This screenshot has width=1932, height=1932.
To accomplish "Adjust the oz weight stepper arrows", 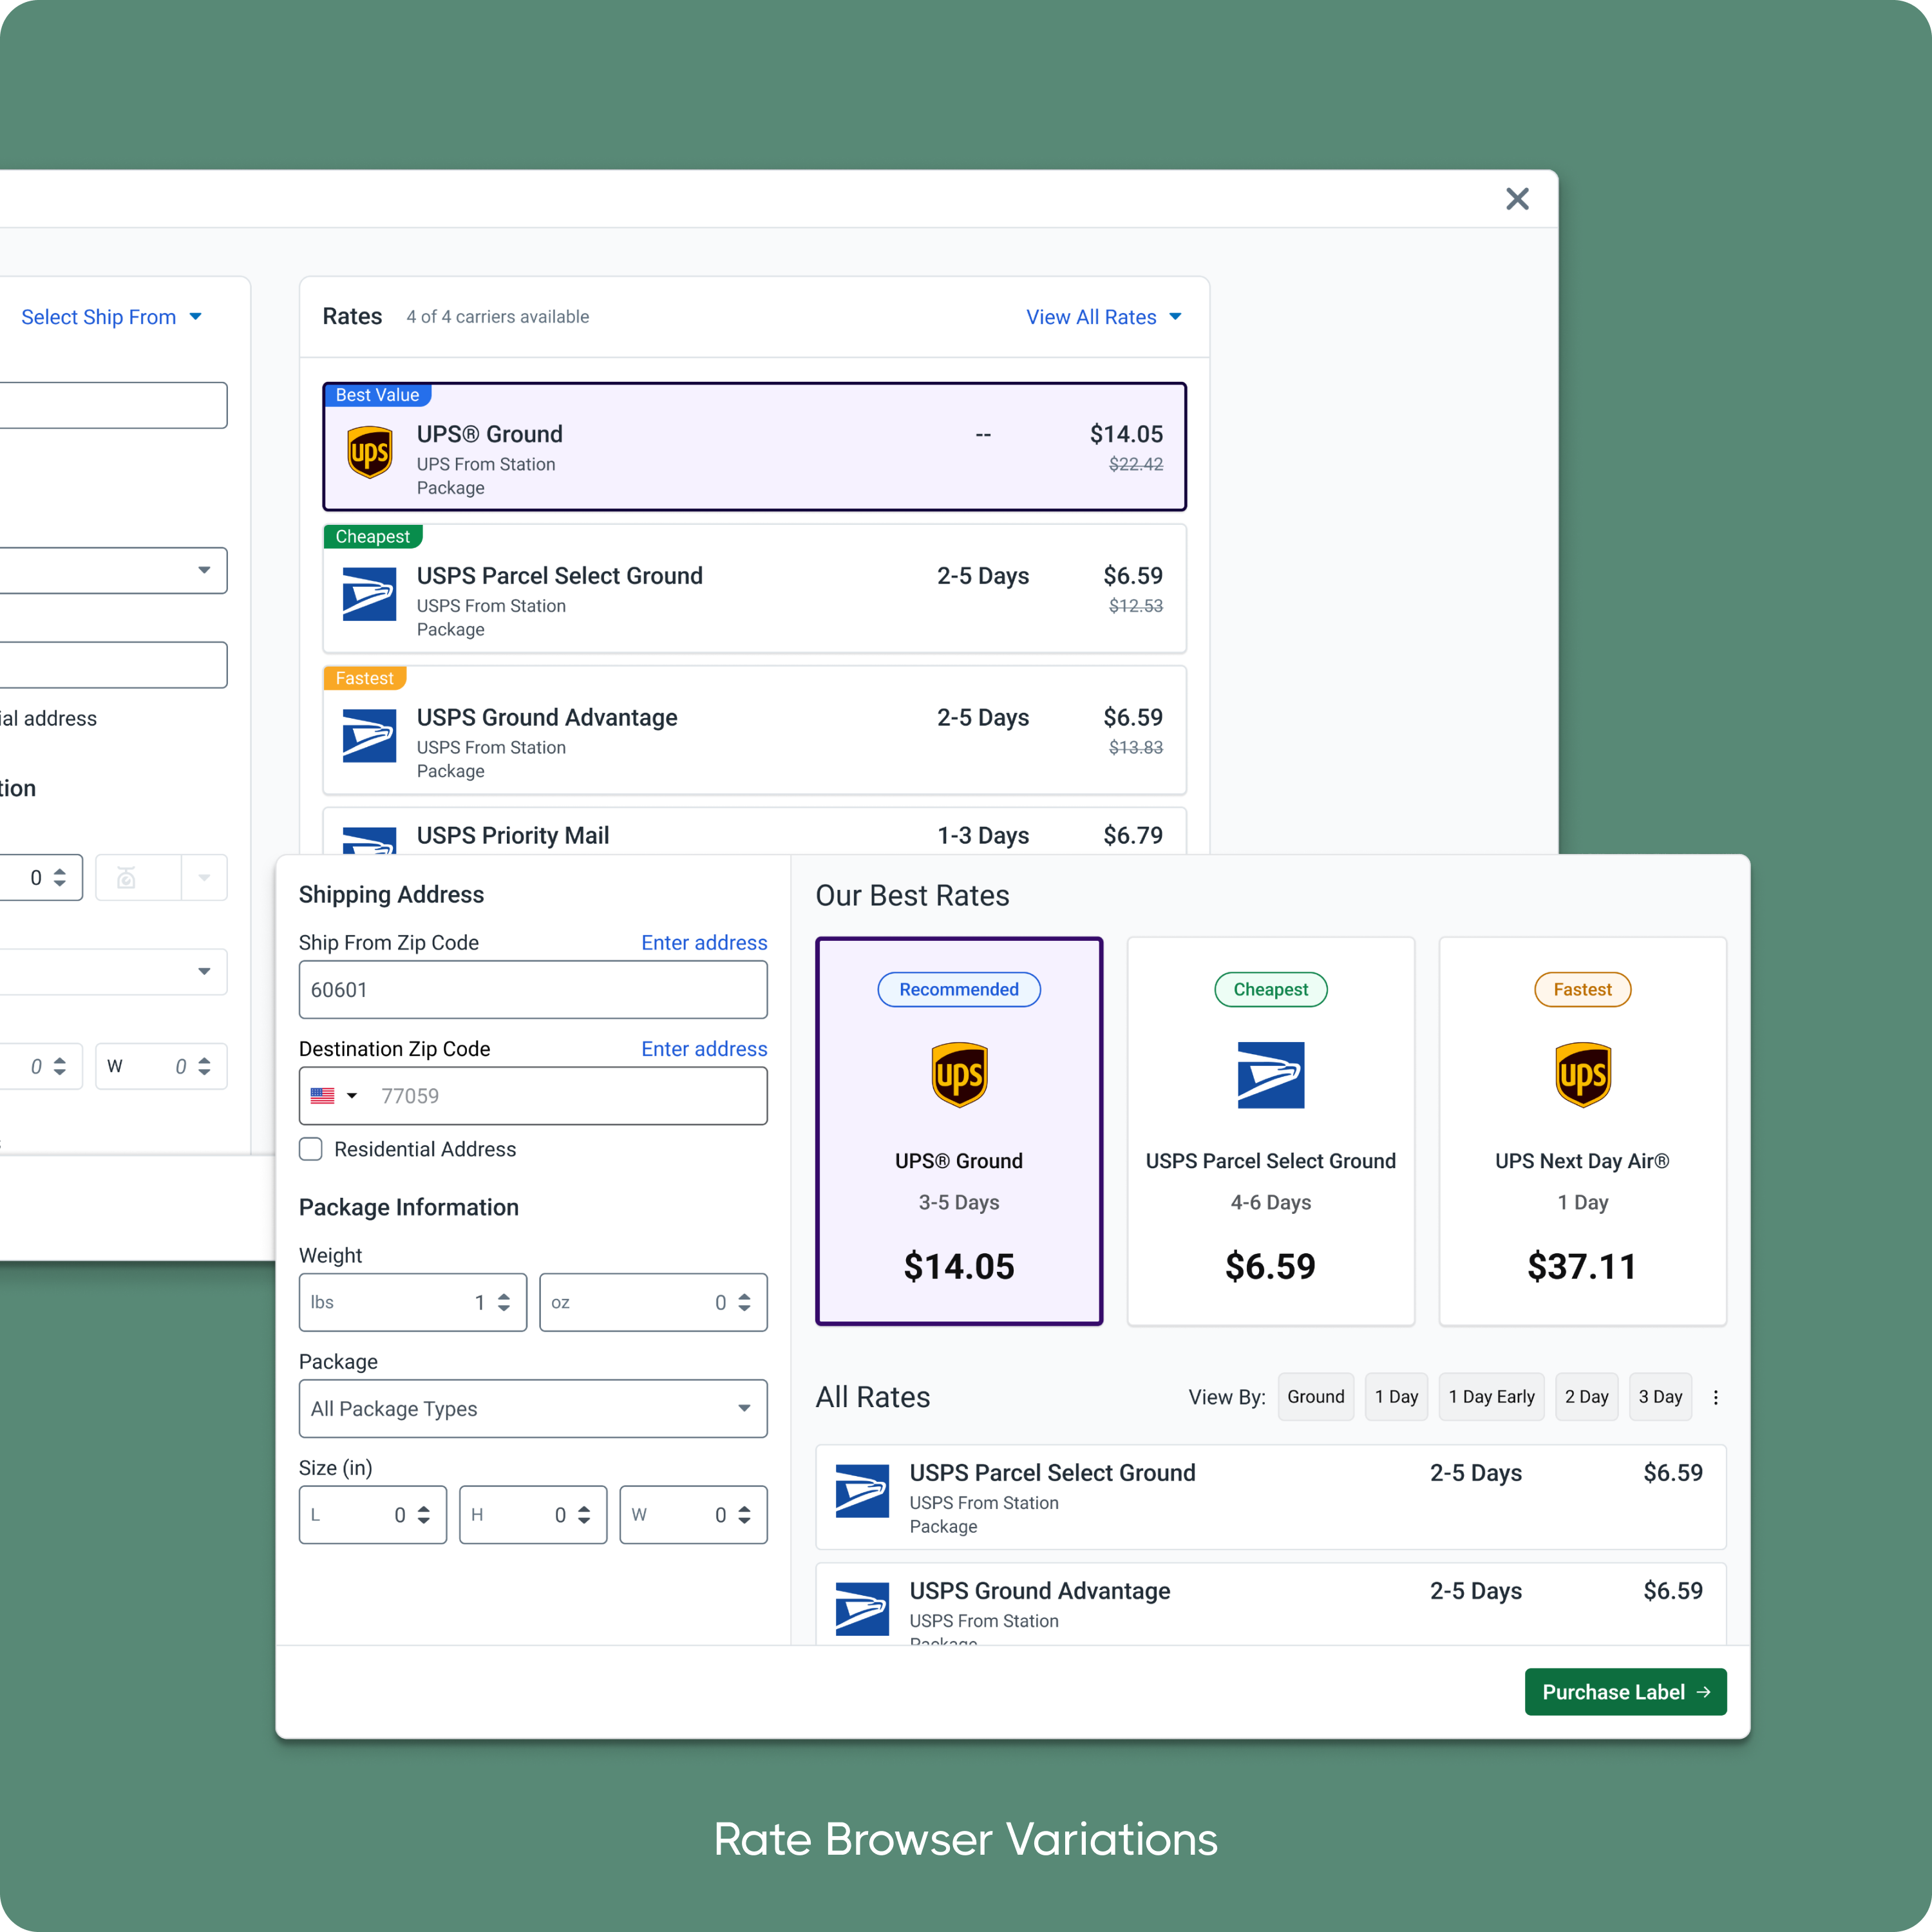I will (744, 1302).
